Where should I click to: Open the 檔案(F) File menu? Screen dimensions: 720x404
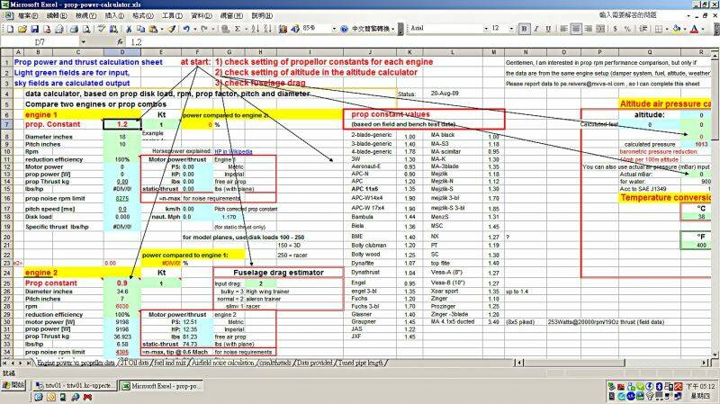(x=28, y=15)
